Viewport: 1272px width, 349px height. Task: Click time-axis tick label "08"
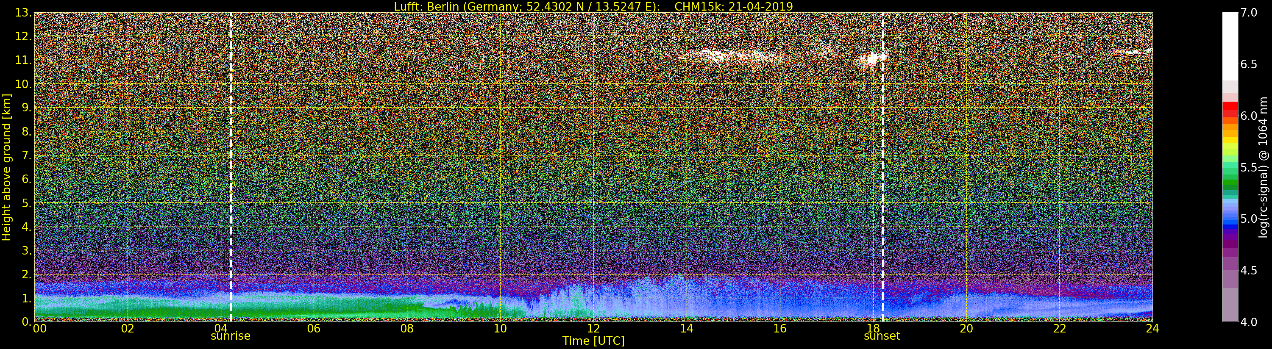click(x=407, y=329)
